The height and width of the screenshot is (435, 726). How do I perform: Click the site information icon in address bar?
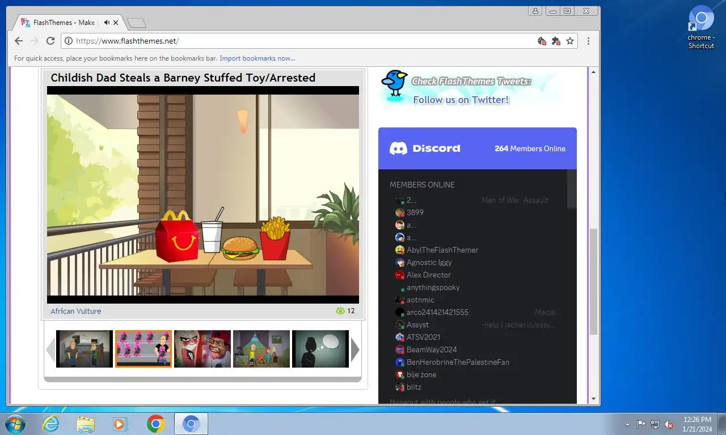pos(69,41)
